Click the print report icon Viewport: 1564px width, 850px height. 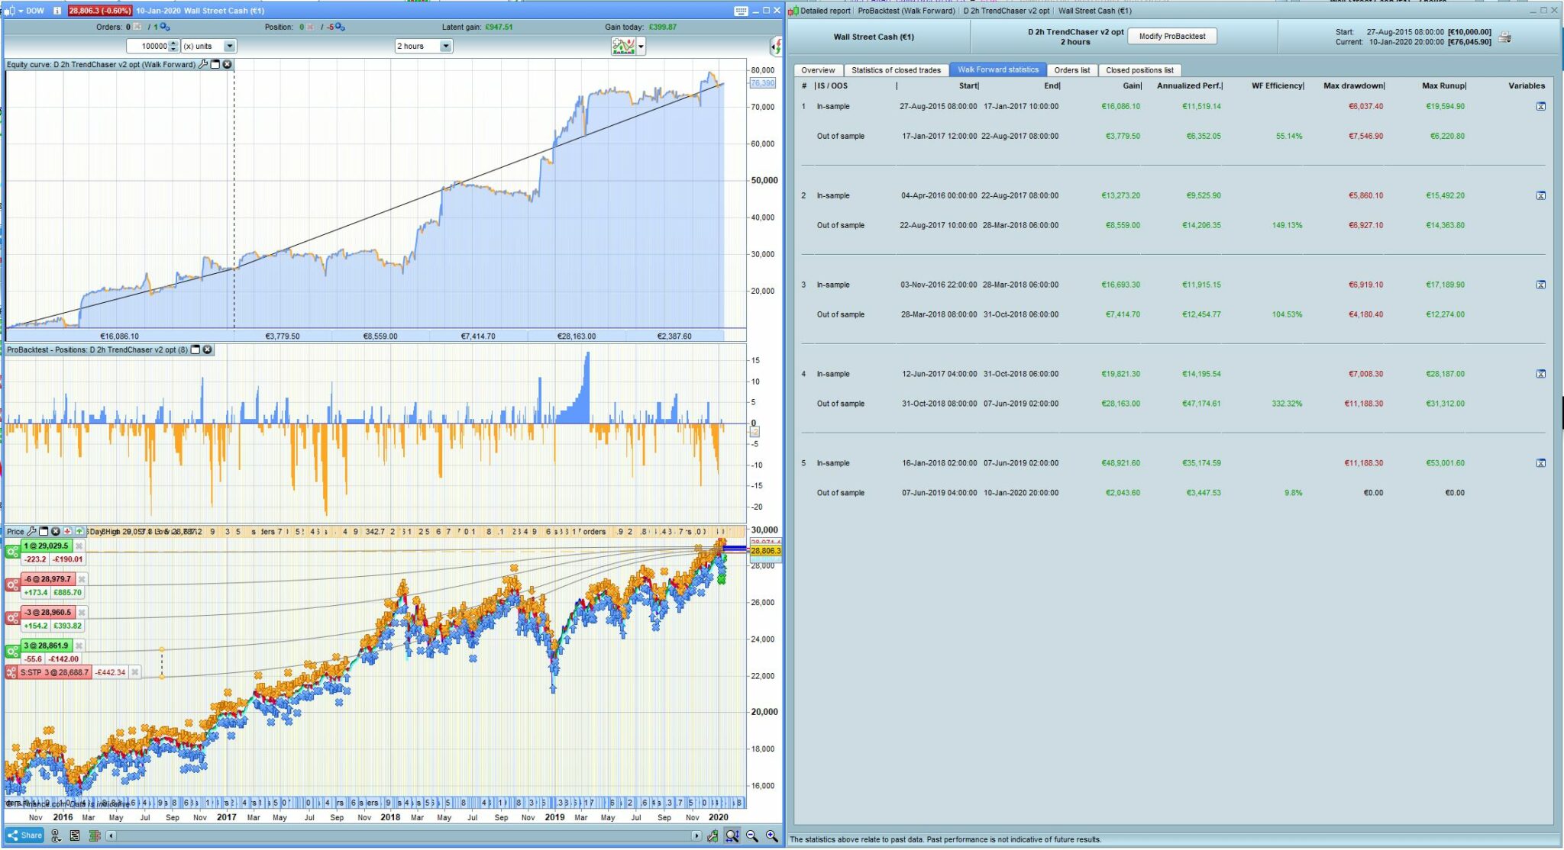point(1504,37)
